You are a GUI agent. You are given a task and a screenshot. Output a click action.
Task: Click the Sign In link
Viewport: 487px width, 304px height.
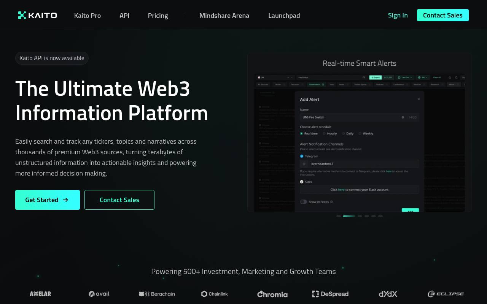[x=398, y=15]
